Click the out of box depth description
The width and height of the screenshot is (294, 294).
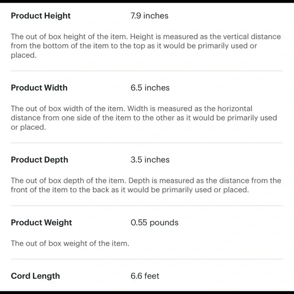(x=146, y=185)
